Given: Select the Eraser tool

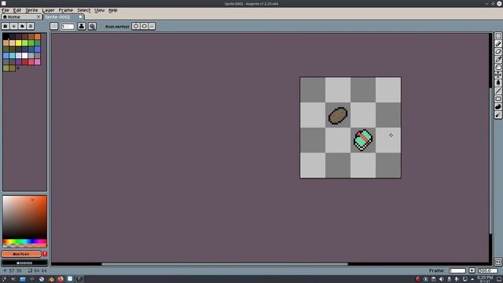Looking at the screenshot, I should 497,51.
